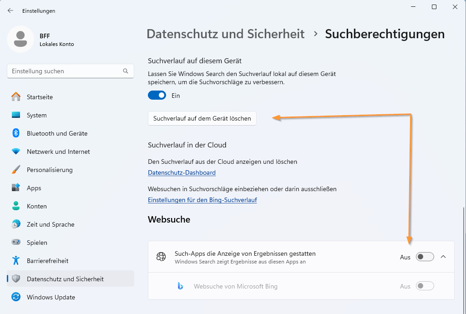The height and width of the screenshot is (314, 466).
Task: Collapse the Such-Apps section chevron
Action: [444, 257]
